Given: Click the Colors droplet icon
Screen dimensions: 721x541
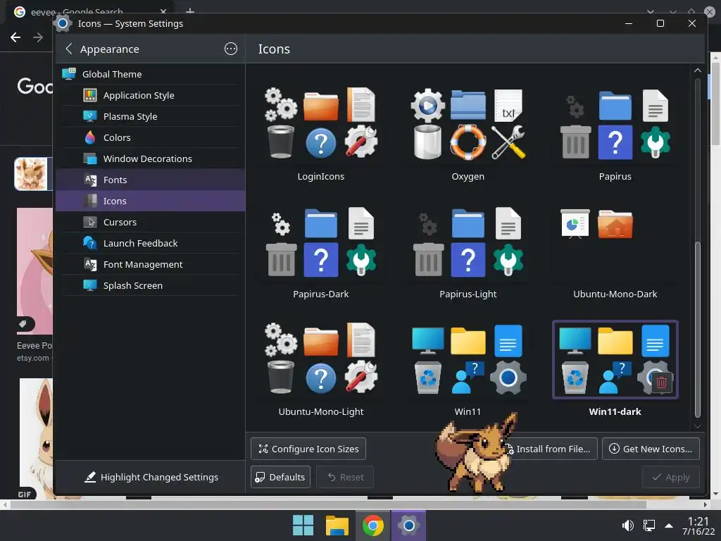Looking at the screenshot, I should [90, 137].
